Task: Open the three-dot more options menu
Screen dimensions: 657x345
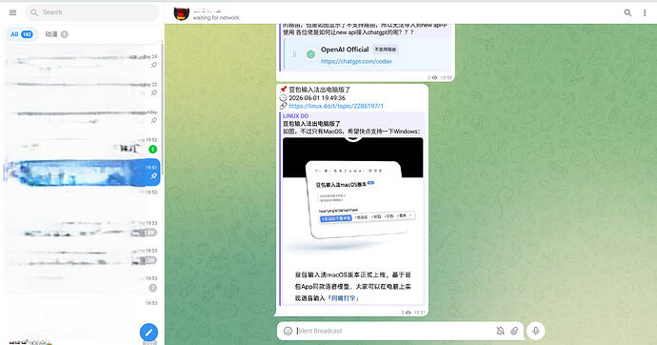Action: [645, 13]
